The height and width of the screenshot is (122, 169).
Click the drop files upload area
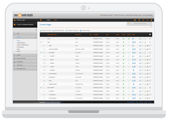139,24
